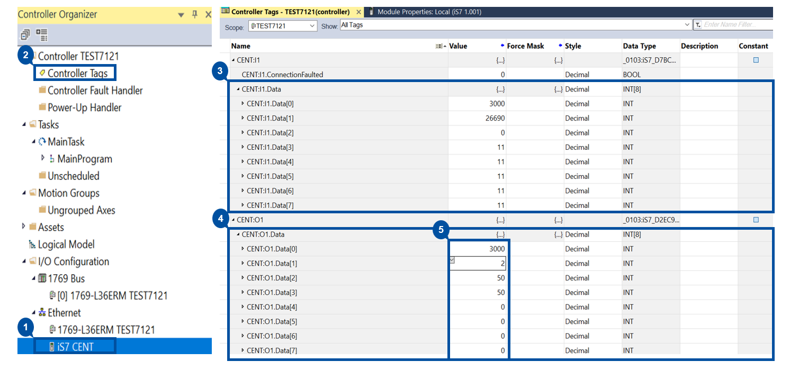Screen dimensions: 790x370
Task: Close the Controller Tags tab
Action: click(358, 12)
